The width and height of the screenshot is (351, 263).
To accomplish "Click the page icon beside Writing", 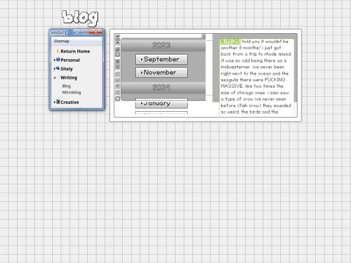I will pyautogui.click(x=58, y=77).
